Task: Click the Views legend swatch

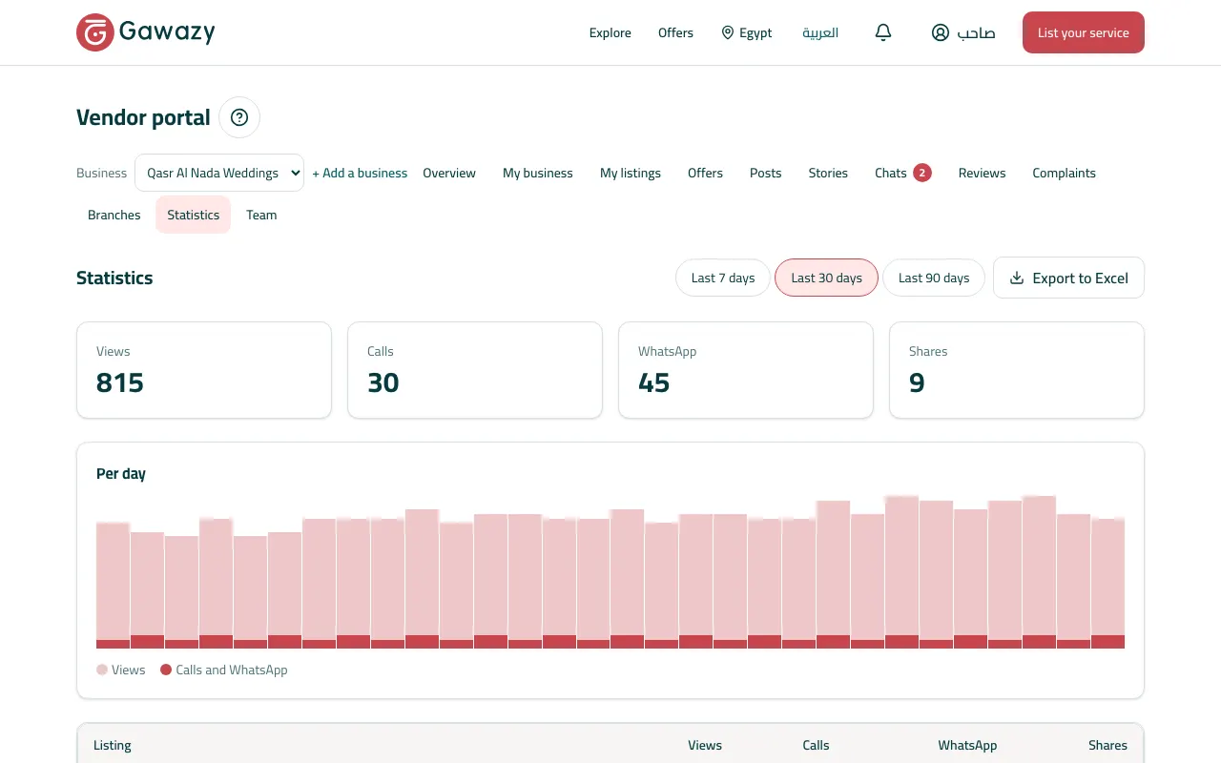Action: coord(102,670)
